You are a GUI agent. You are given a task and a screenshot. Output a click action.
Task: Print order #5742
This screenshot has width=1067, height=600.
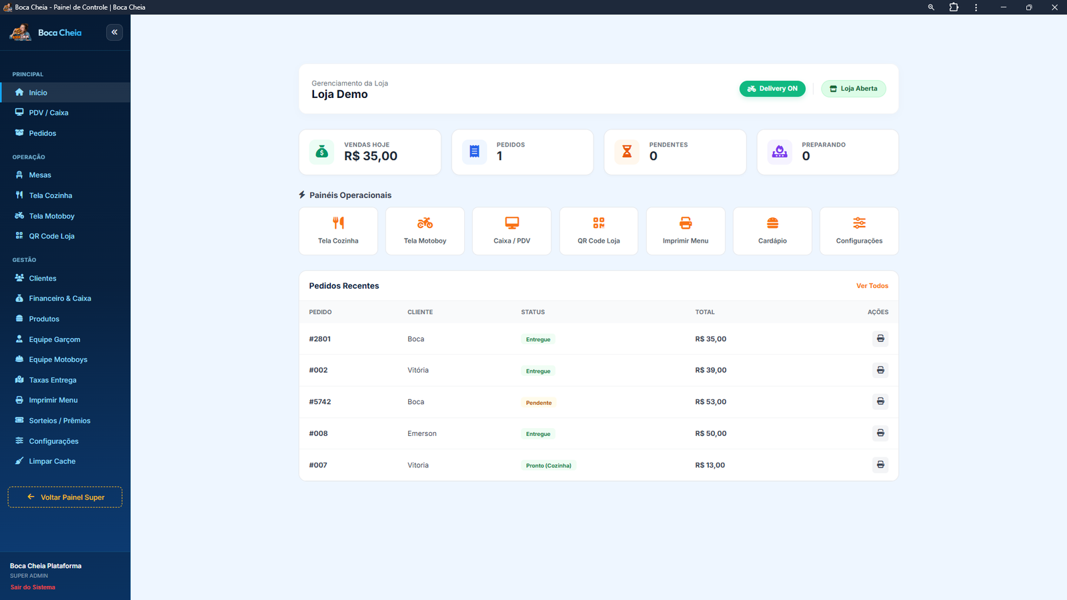pyautogui.click(x=880, y=401)
